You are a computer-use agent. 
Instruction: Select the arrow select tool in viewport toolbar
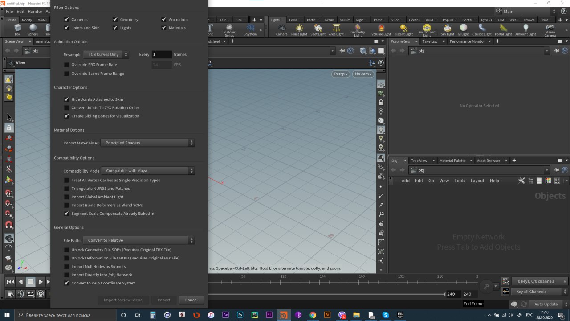pos(9,117)
